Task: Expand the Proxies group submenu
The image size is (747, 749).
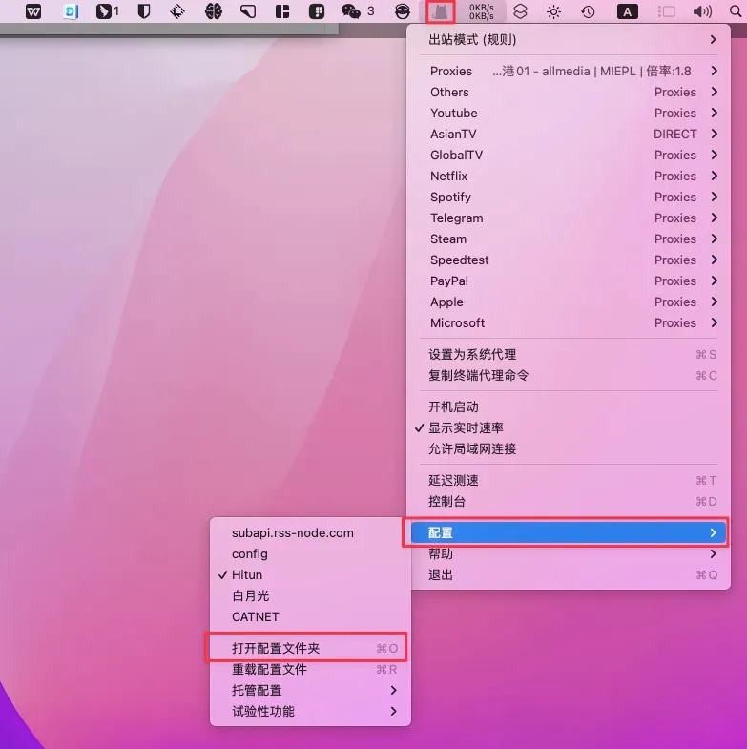Action: [x=569, y=72]
